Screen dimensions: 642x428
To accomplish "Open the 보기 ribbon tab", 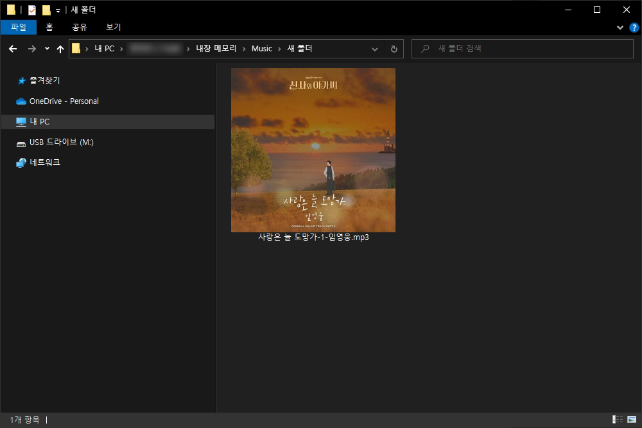I will [114, 27].
